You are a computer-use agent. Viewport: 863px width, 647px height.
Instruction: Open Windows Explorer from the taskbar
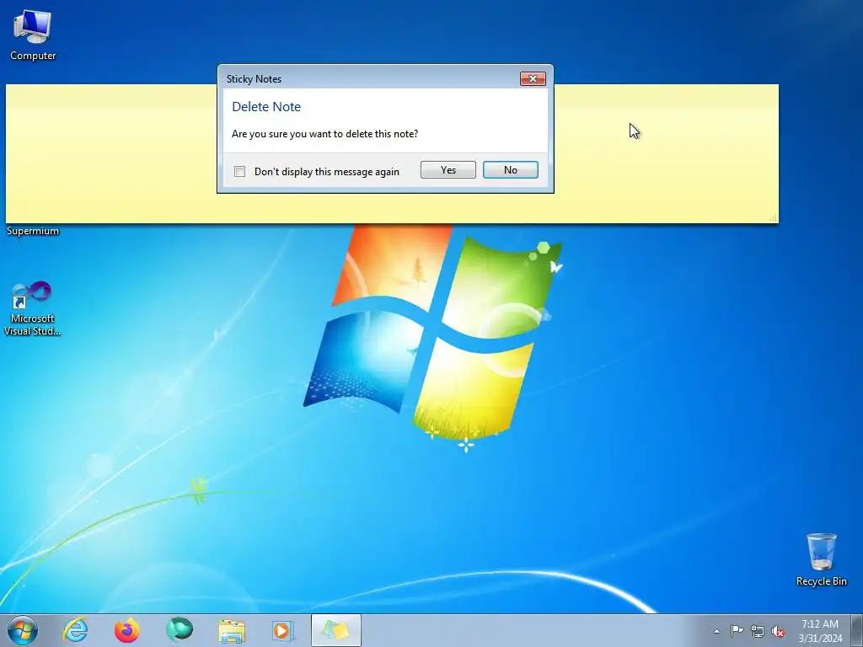click(232, 630)
